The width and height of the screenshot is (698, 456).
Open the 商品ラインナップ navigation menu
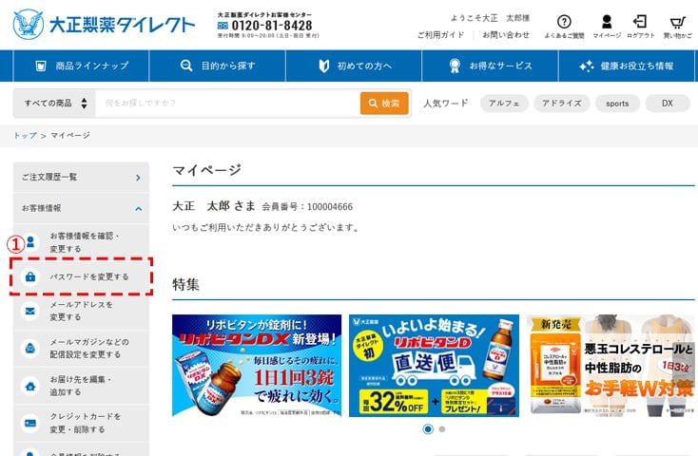coord(81,66)
